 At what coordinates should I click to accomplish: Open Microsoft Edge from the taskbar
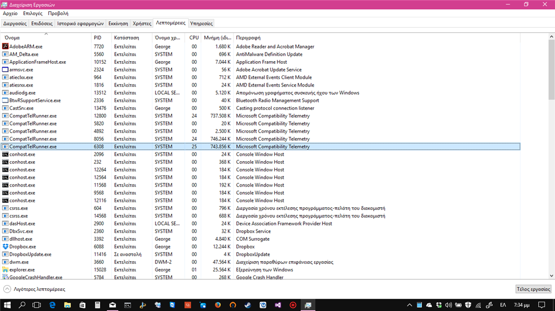[52, 305]
